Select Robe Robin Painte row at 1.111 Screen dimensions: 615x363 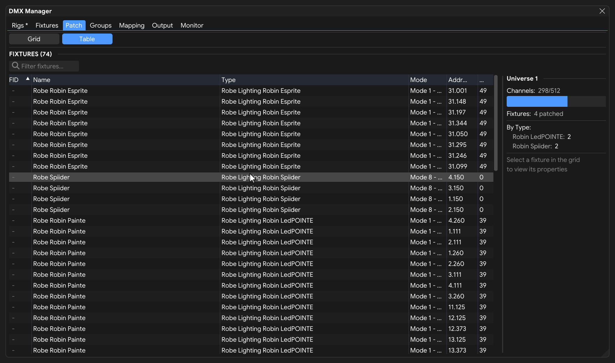pyautogui.click(x=251, y=231)
